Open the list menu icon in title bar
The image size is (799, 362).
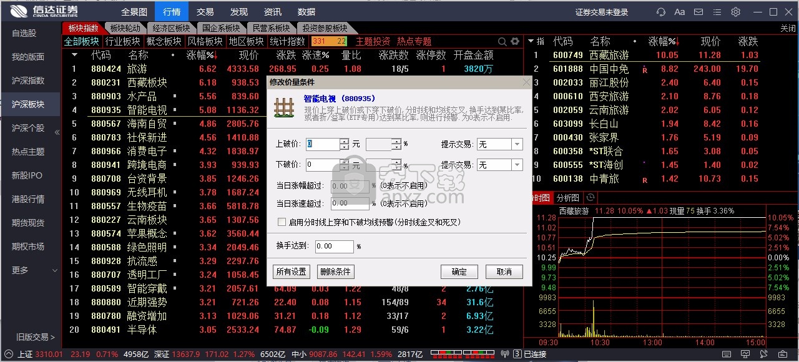point(717,12)
